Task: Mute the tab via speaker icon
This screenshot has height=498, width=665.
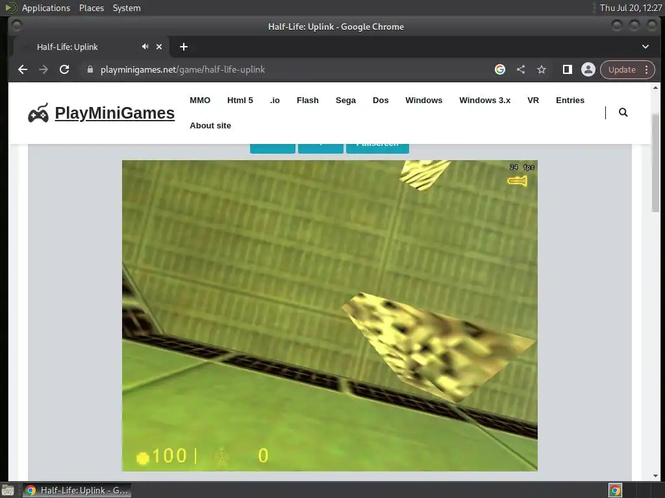Action: [145, 47]
